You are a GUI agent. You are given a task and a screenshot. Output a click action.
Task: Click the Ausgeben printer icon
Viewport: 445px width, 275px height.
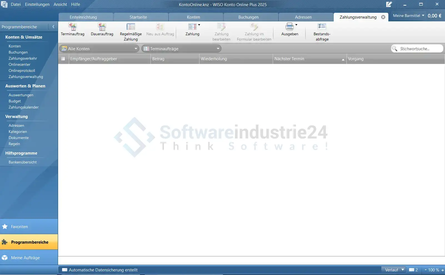point(289,27)
